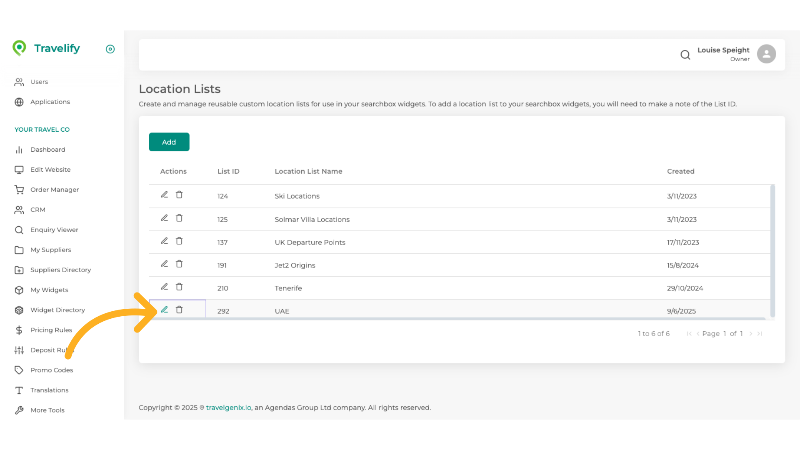Click the Add button
This screenshot has height=450, width=800.
pyautogui.click(x=169, y=142)
